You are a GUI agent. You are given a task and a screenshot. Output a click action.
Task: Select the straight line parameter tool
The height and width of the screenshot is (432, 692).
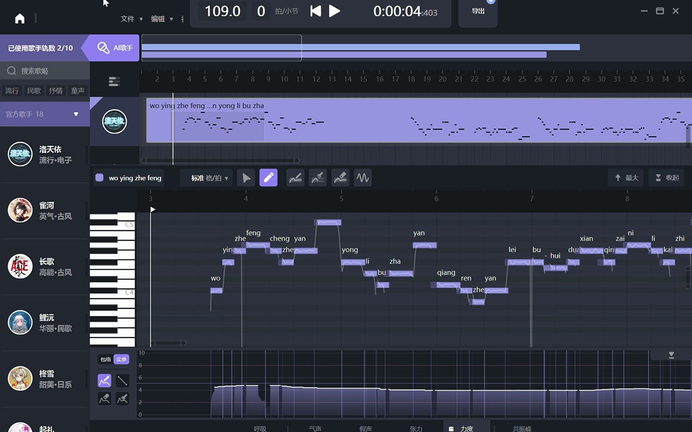[122, 381]
